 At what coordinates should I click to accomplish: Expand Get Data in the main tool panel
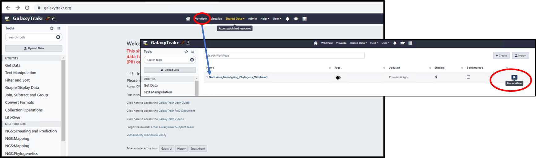coord(13,65)
